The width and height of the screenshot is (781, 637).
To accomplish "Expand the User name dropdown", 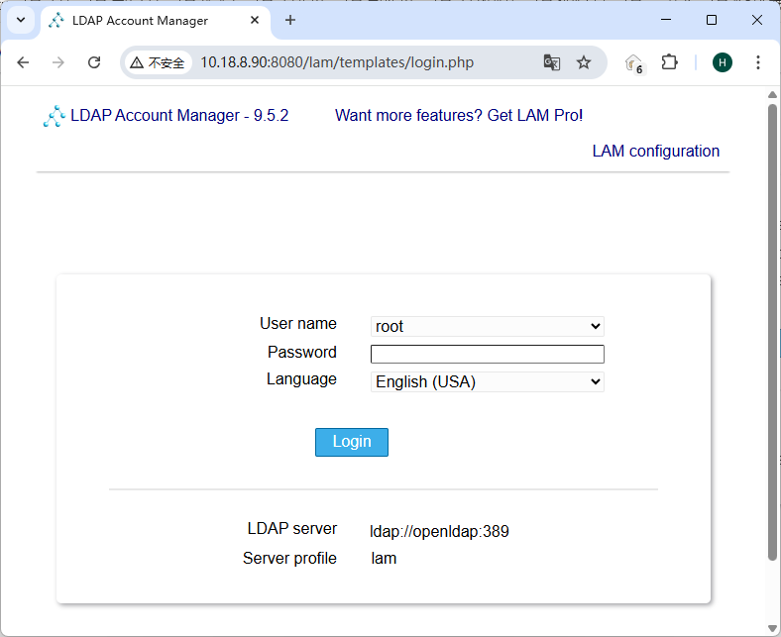I will tap(487, 326).
